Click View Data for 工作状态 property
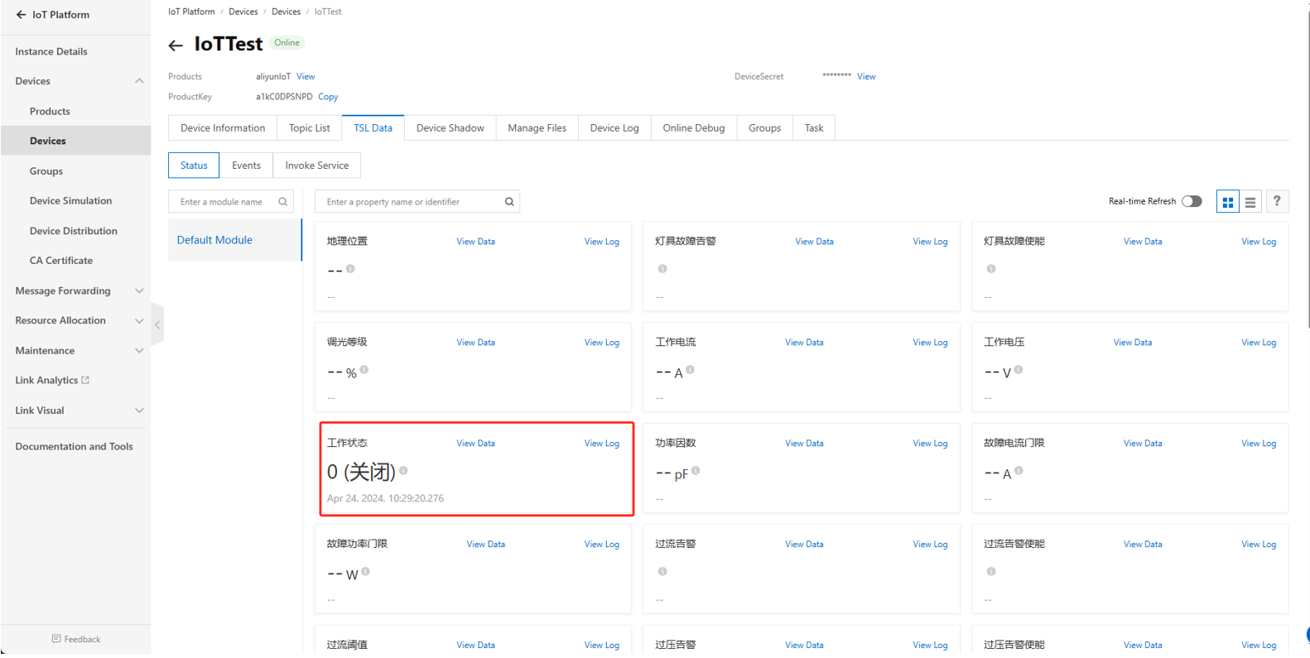This screenshot has height=658, width=1310. (x=475, y=444)
